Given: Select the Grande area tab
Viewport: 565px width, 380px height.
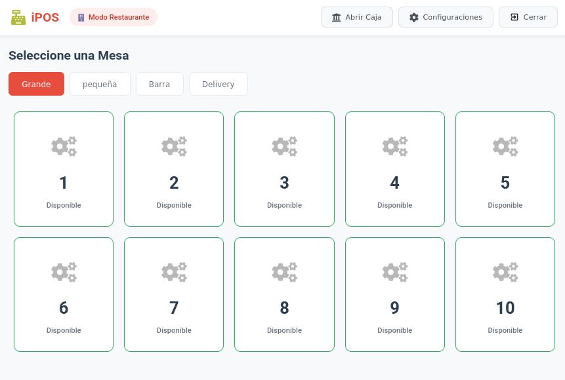Looking at the screenshot, I should (36, 84).
